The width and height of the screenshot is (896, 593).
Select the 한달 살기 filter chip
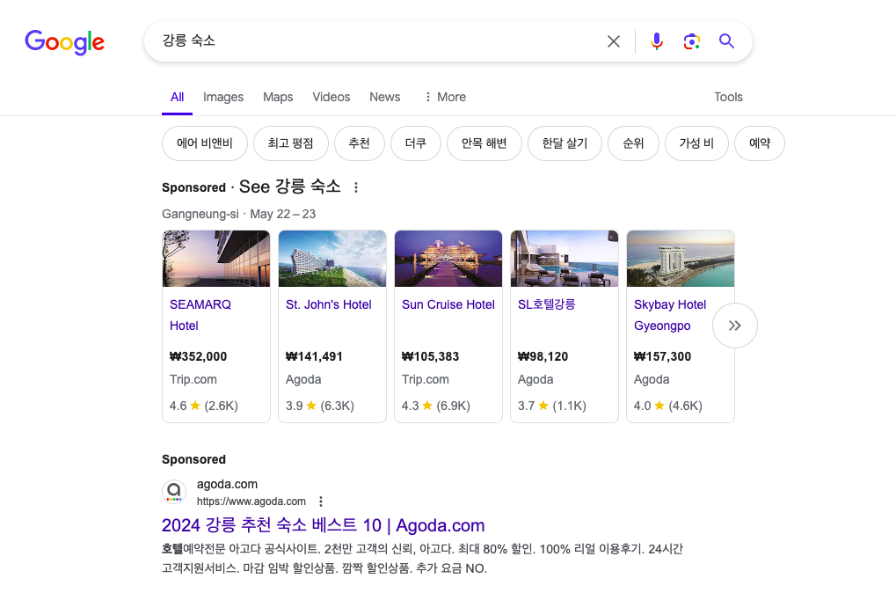[x=565, y=143]
